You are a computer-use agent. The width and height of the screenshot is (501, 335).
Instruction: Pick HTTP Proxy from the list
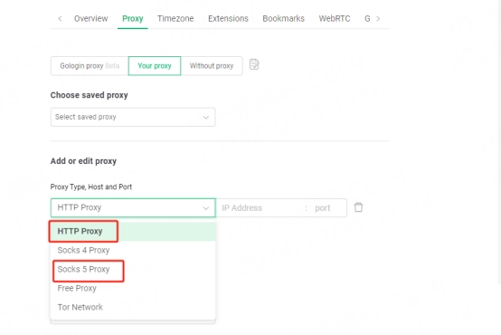(x=133, y=232)
